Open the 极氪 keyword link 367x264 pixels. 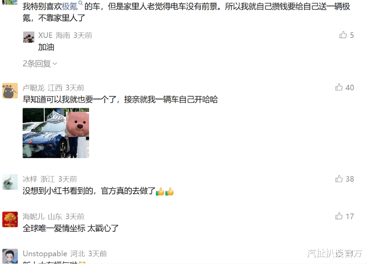tap(70, 6)
